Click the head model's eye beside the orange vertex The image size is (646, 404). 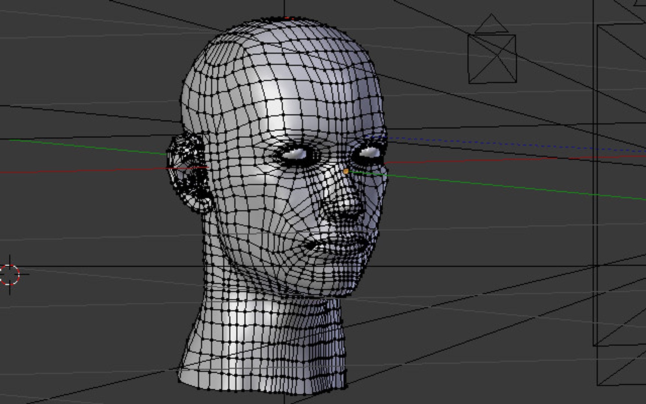[369, 152]
